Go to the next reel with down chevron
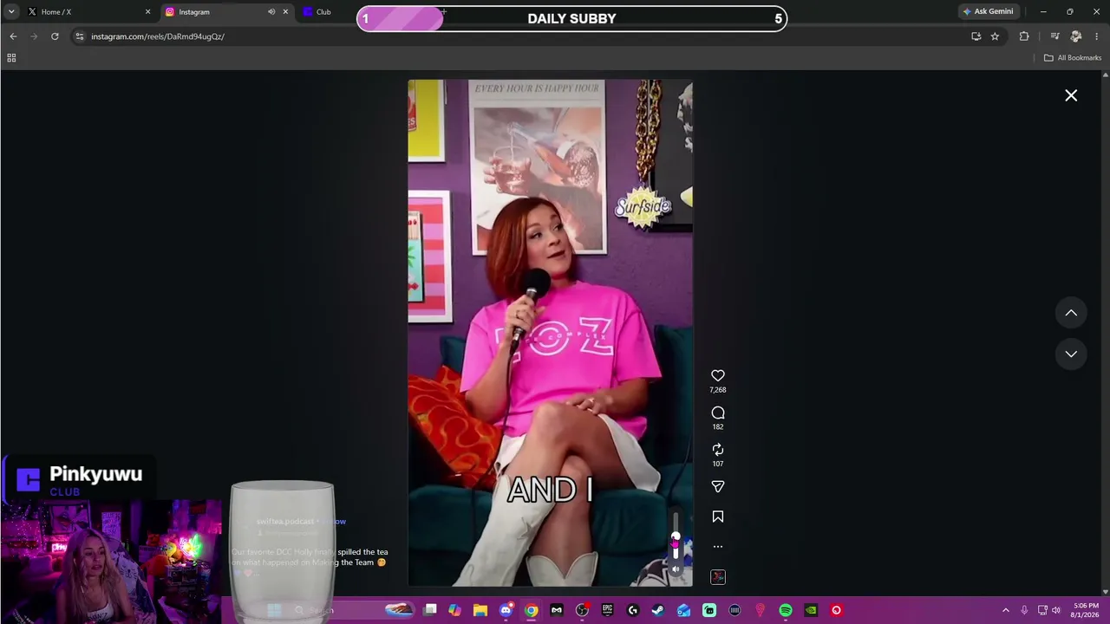The image size is (1110, 624). pos(1071,354)
